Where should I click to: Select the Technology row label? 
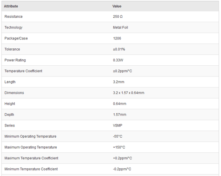tap(14, 28)
